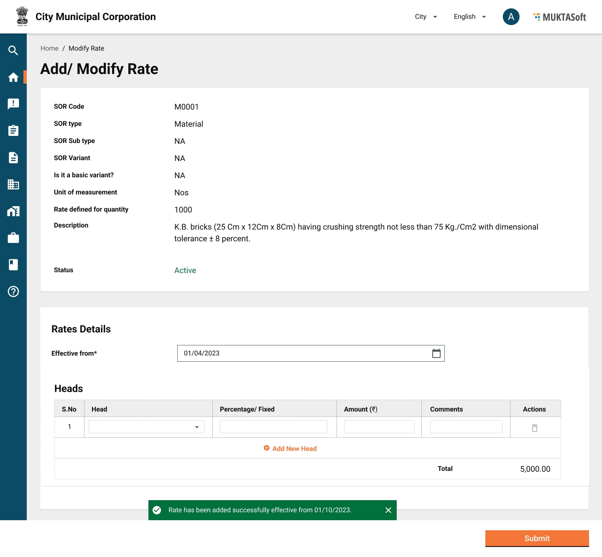The width and height of the screenshot is (602, 557).
Task: Open the English language dropdown
Action: click(470, 17)
